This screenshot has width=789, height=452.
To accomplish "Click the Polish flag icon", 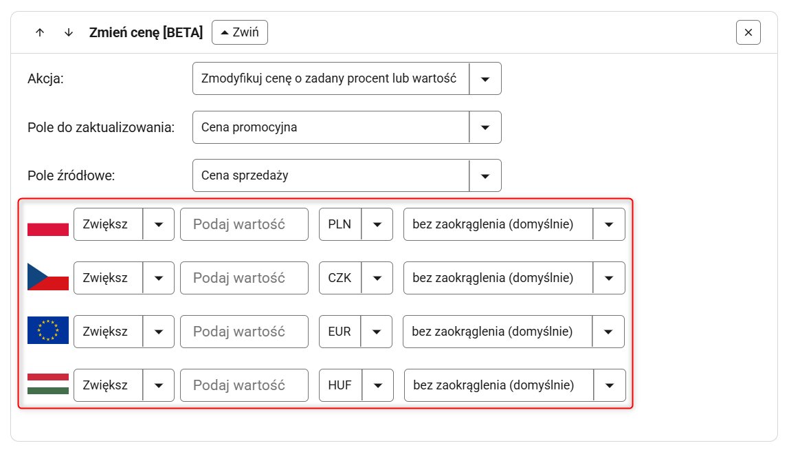I will coord(48,225).
